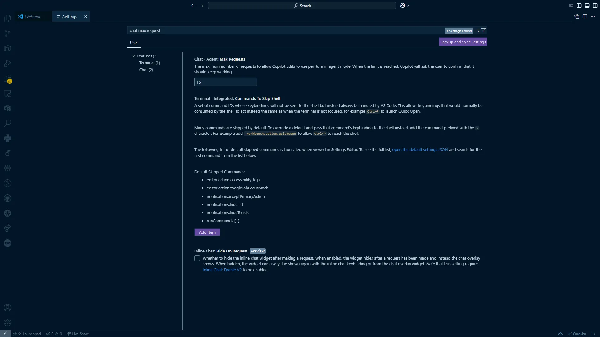Image resolution: width=600 pixels, height=337 pixels.
Task: Uncheck the Inline Chat: Hide On Request checkbox
Action: [x=197, y=258]
